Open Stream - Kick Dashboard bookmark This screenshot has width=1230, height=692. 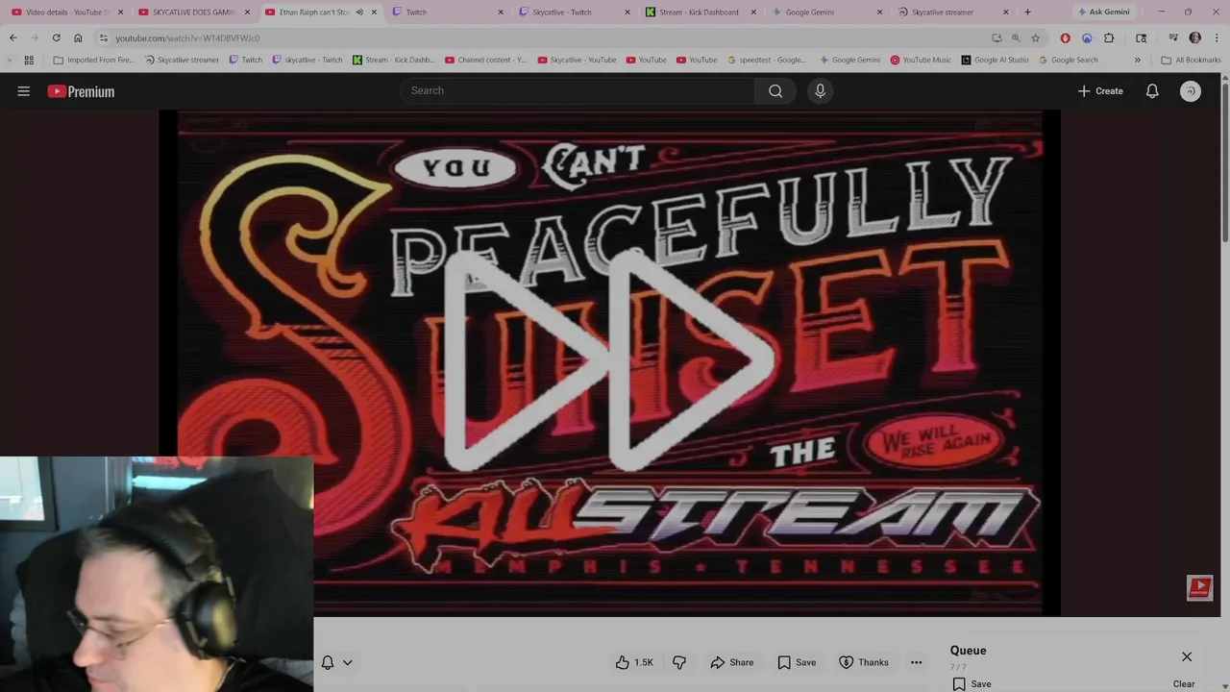[394, 60]
